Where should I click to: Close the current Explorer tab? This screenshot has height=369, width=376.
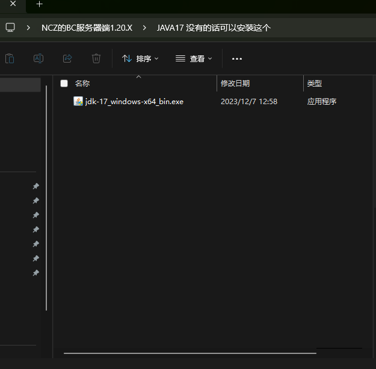click(x=13, y=4)
